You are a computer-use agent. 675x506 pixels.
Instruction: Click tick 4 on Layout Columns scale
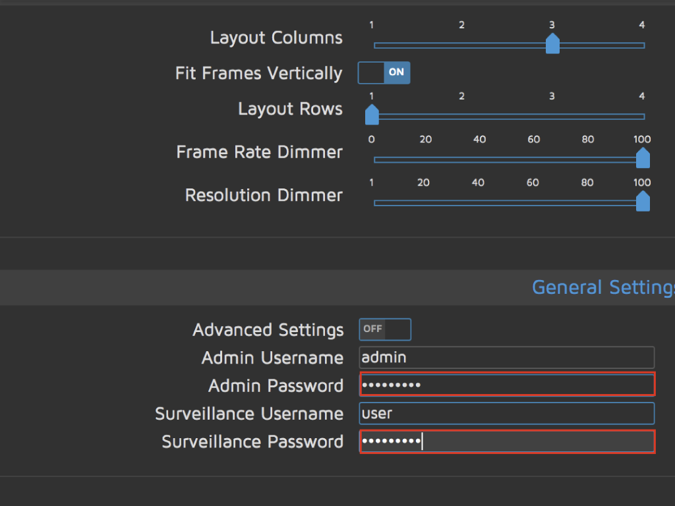tap(642, 25)
